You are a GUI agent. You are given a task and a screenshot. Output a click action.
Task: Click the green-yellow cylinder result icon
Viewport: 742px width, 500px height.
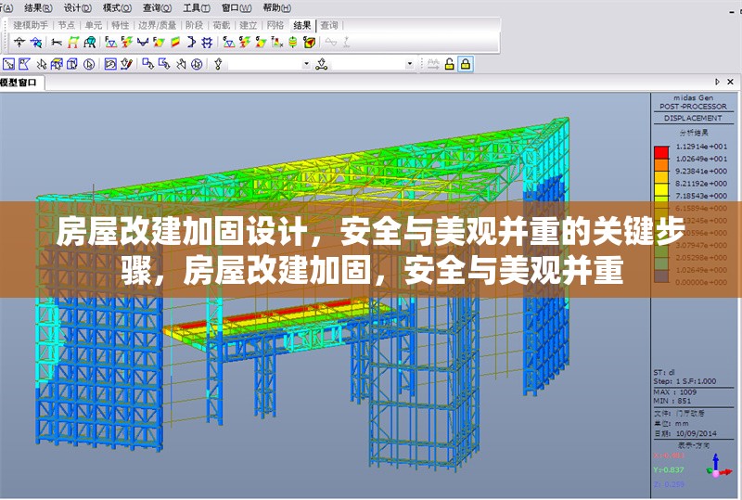point(293,42)
